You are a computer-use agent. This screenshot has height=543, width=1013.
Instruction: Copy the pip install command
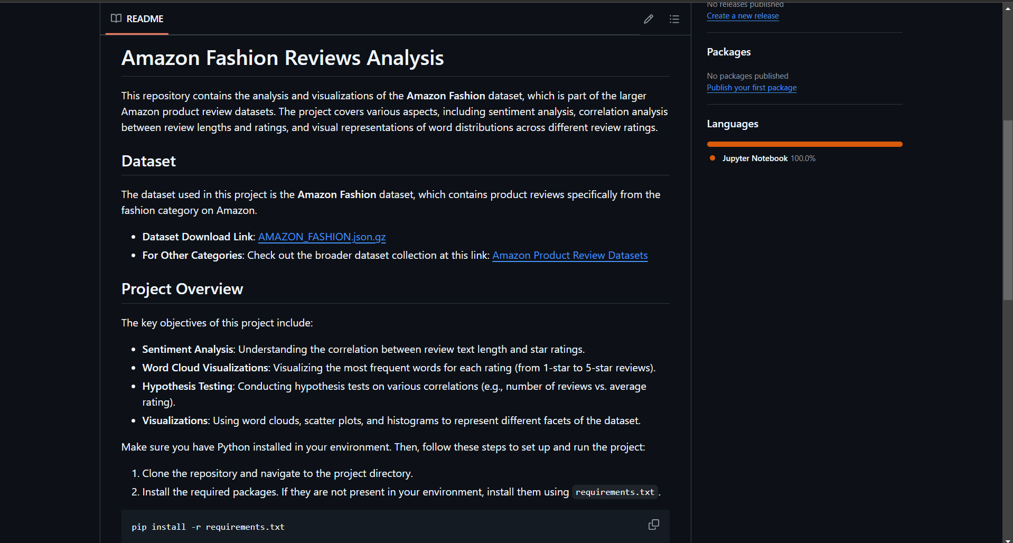point(653,525)
